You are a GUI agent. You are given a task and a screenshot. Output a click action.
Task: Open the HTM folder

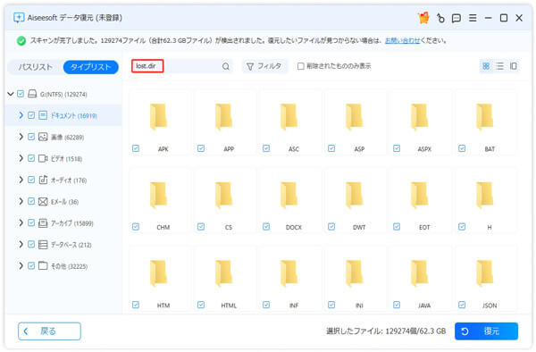pos(158,273)
